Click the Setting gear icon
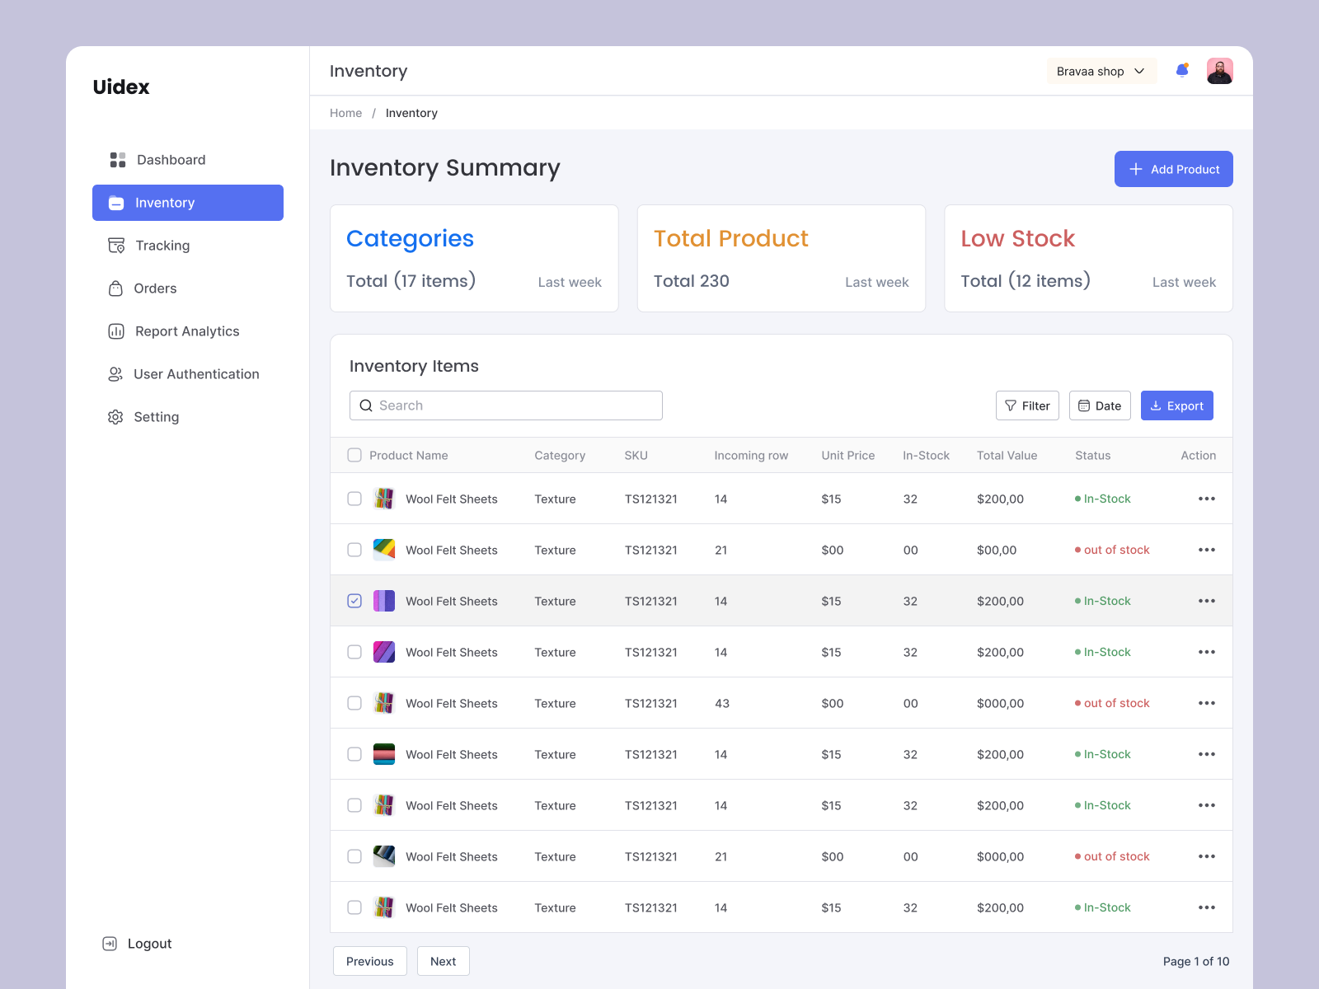Viewport: 1319px width, 989px height. [115, 417]
